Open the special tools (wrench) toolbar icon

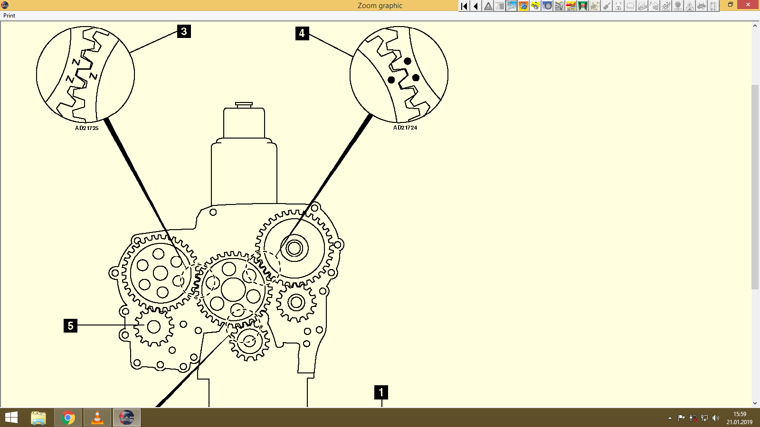coord(511,6)
